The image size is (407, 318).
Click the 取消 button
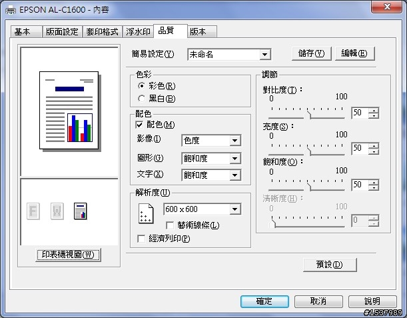click(318, 301)
